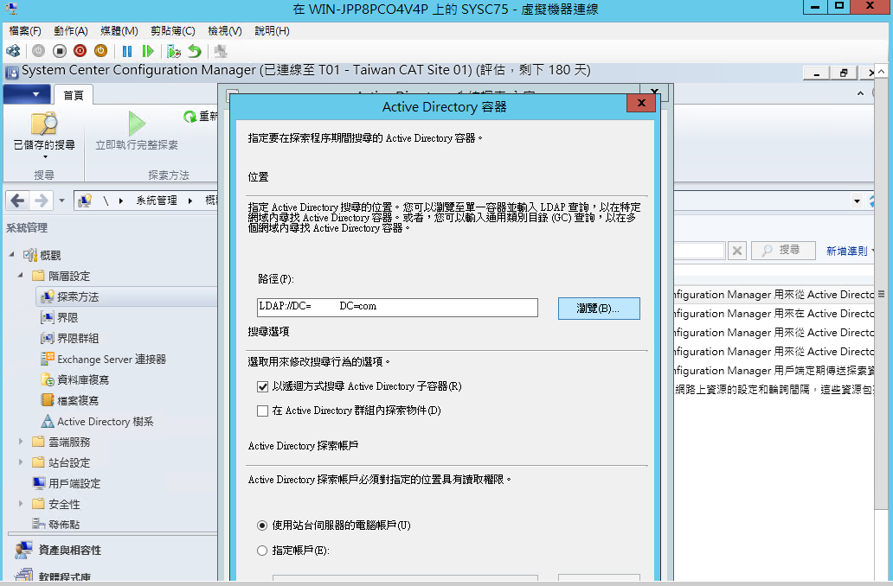Open the address bar dropdown on right

tap(857, 201)
